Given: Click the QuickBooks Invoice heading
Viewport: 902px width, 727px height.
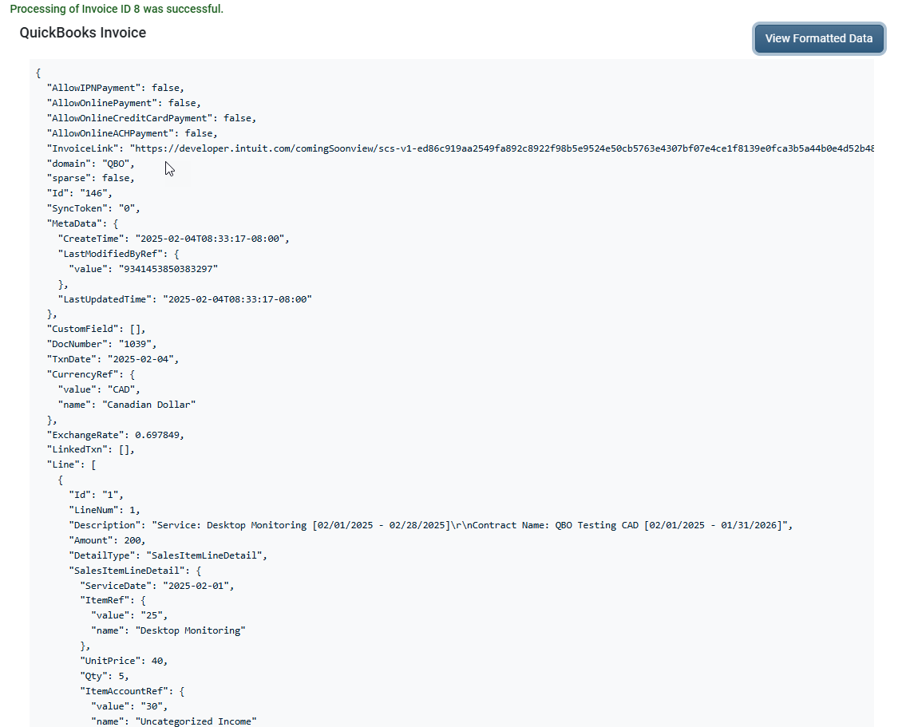Looking at the screenshot, I should click(83, 33).
